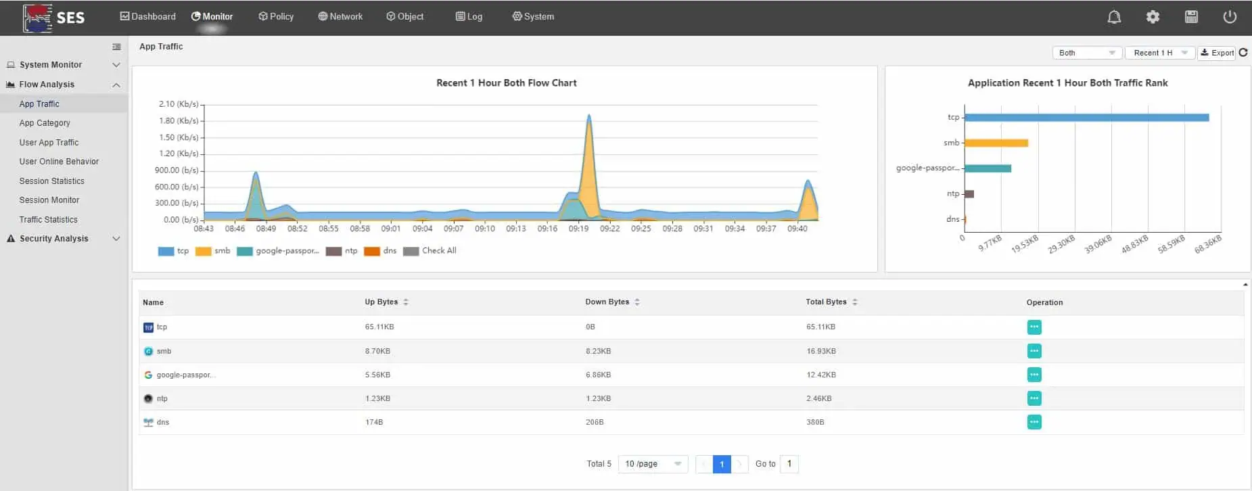Click the Go to page input field
1252x491 pixels.
789,464
